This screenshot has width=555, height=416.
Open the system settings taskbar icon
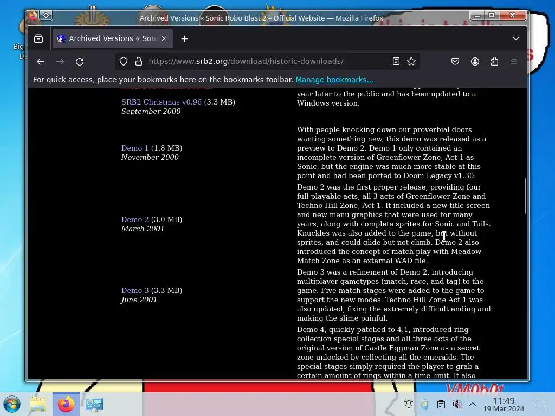point(94,404)
